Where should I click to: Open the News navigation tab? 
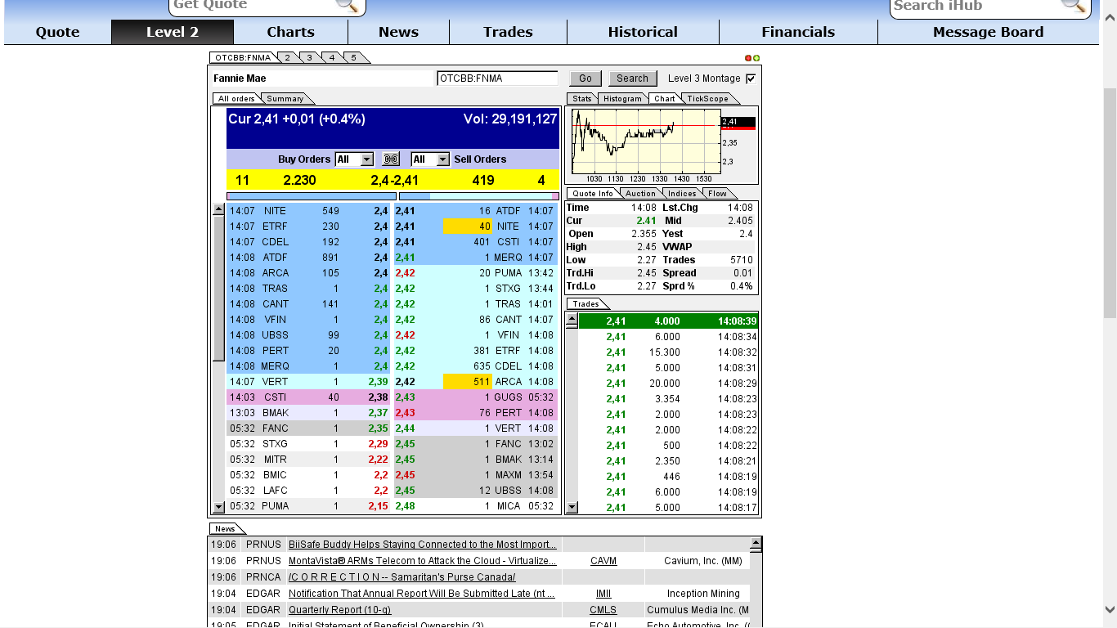coord(398,32)
